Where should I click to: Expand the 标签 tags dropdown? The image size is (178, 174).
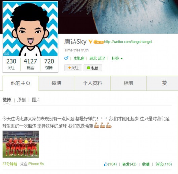pos(117,58)
